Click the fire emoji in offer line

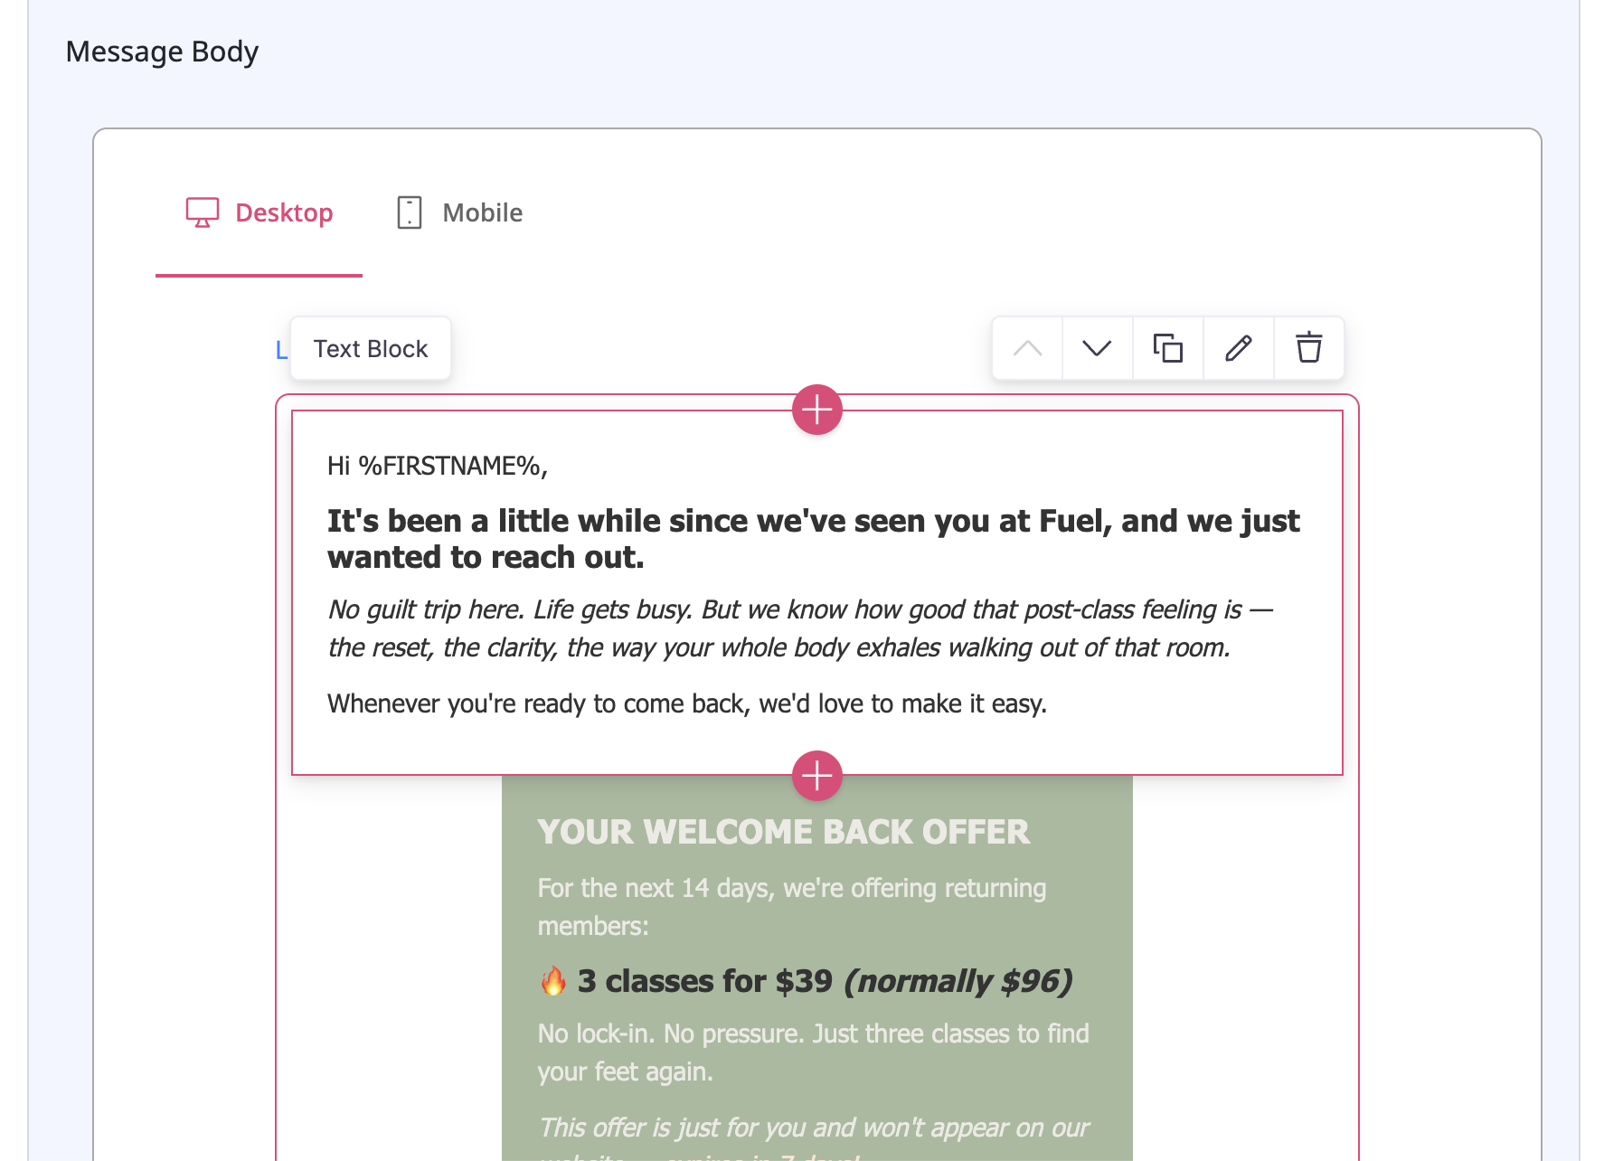553,981
